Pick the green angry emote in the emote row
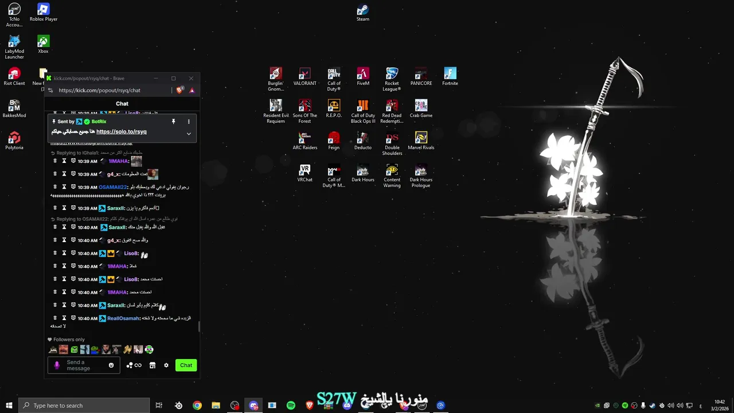 point(74,349)
